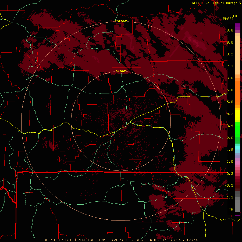Click the 50 NMI range ring label

click(x=121, y=71)
